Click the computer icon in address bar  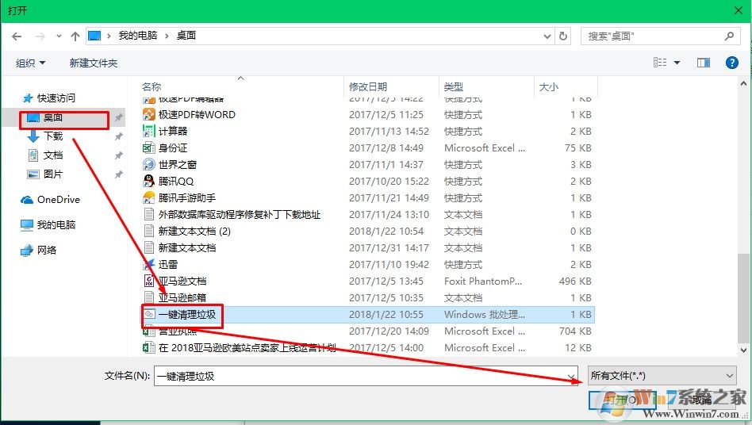point(94,36)
